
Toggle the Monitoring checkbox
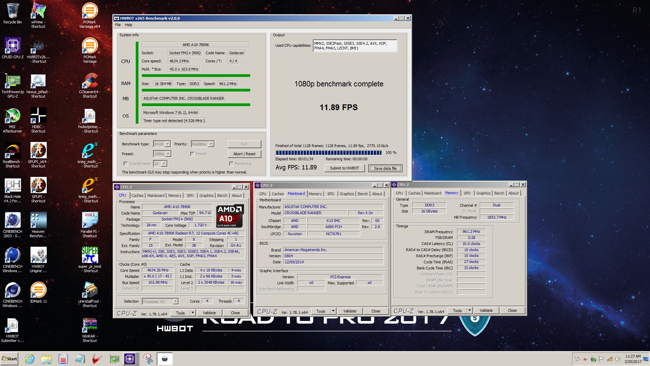[x=231, y=164]
